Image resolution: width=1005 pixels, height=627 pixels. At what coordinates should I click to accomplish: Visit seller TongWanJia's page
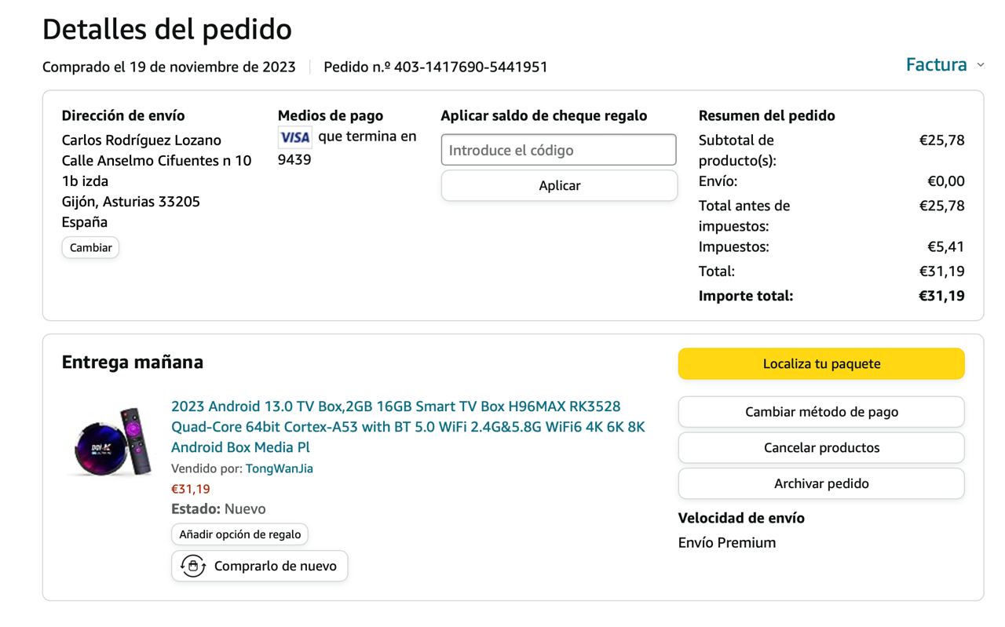[280, 468]
